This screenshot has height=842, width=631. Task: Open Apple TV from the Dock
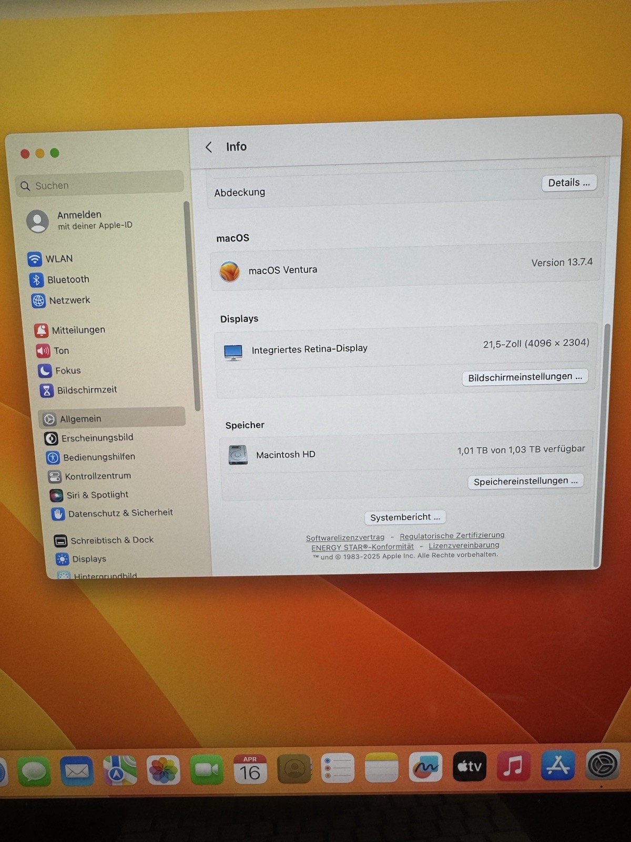(x=470, y=766)
